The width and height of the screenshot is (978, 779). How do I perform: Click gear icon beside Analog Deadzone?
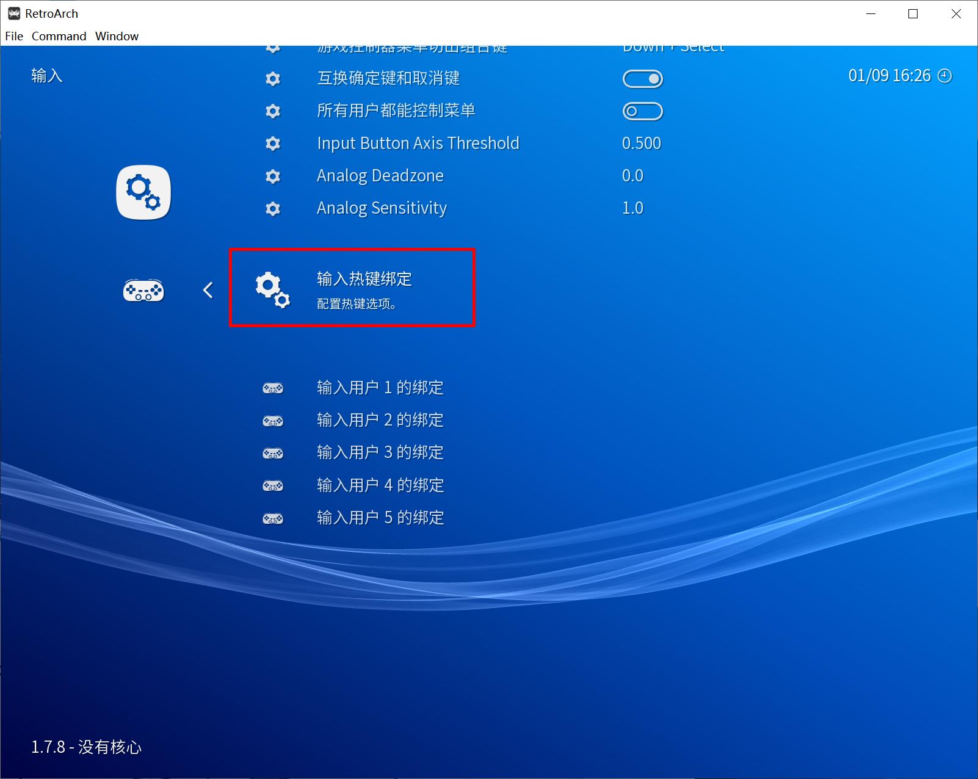tap(273, 176)
